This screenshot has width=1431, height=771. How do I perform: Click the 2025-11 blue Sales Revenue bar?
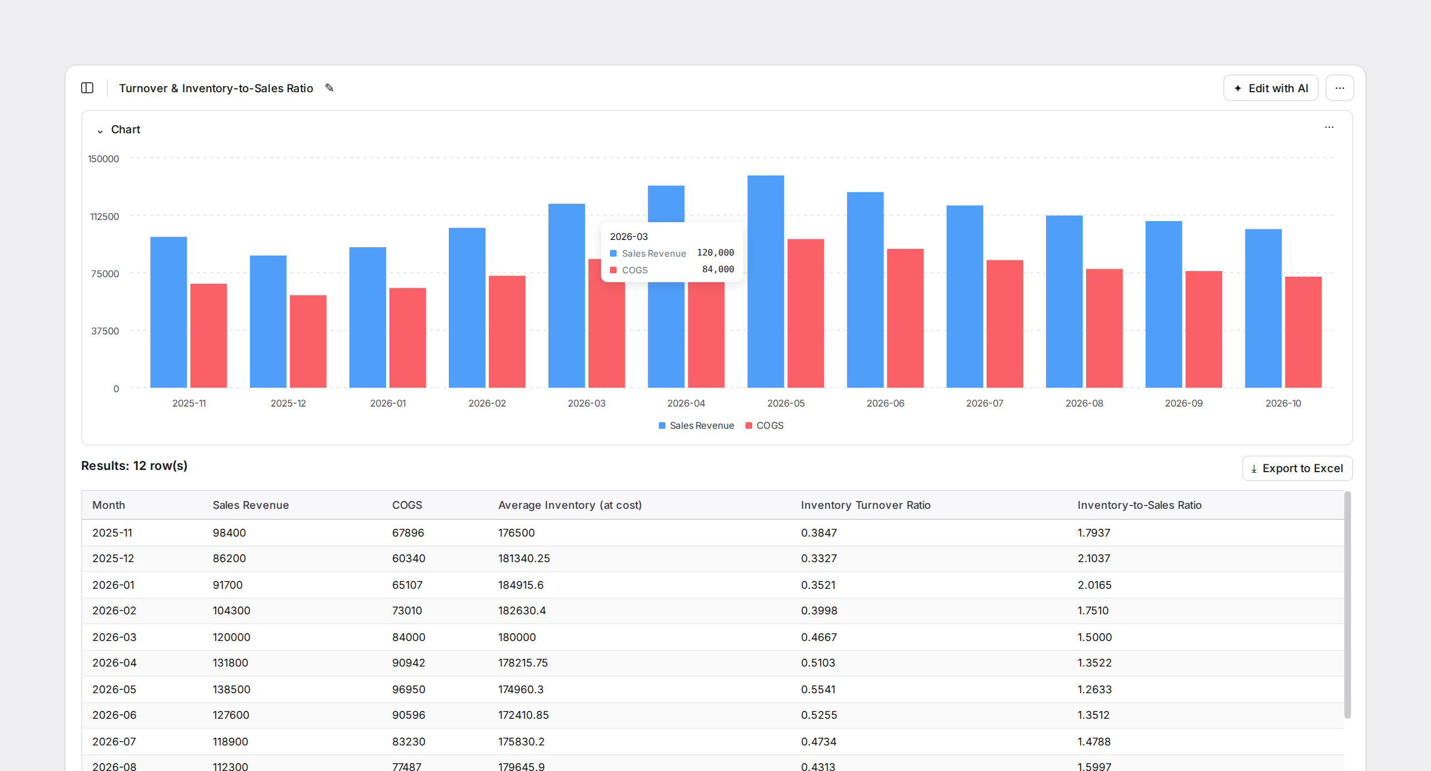click(x=168, y=312)
